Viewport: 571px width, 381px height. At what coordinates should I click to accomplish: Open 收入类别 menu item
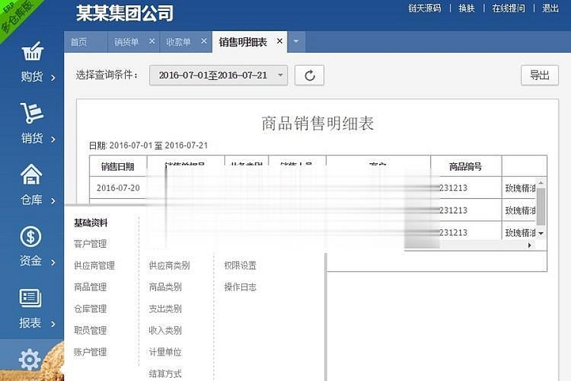click(x=166, y=330)
